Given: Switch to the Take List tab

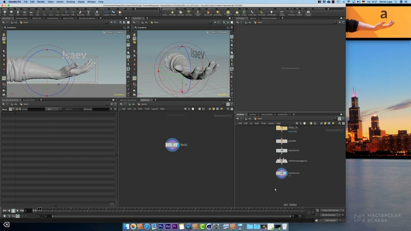Looking at the screenshot, I should [253, 18].
